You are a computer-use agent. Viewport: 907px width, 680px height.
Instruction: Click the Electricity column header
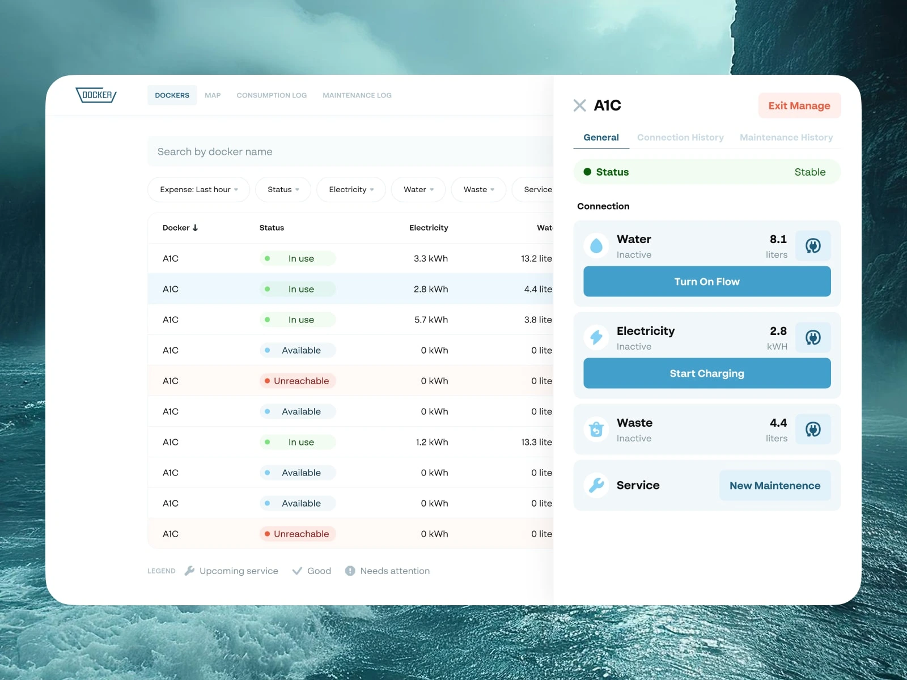point(429,228)
